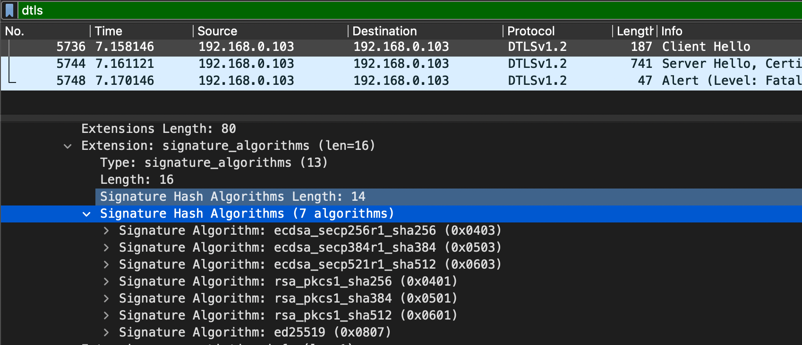Expand the ed25519 algorithm entry

click(106, 332)
